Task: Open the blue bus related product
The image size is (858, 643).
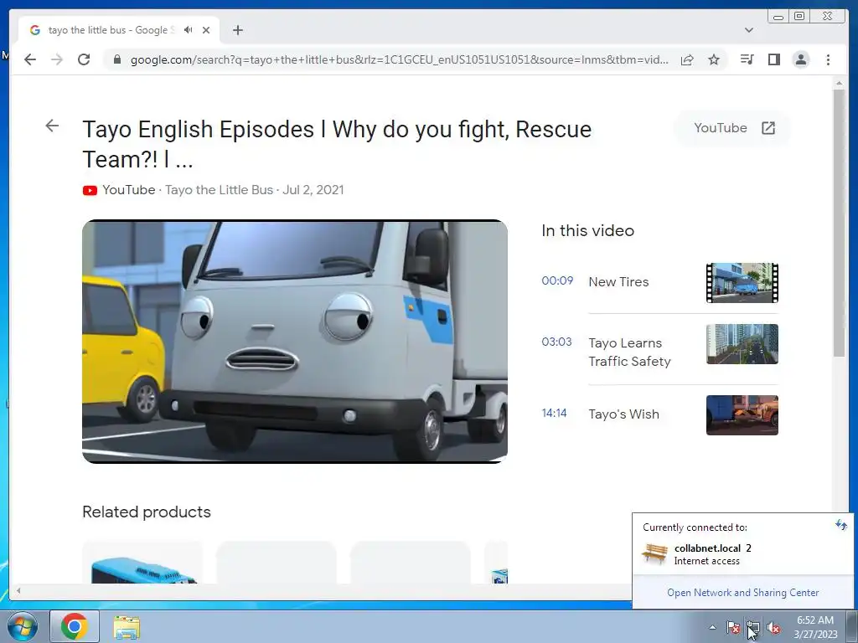Action: (x=142, y=563)
